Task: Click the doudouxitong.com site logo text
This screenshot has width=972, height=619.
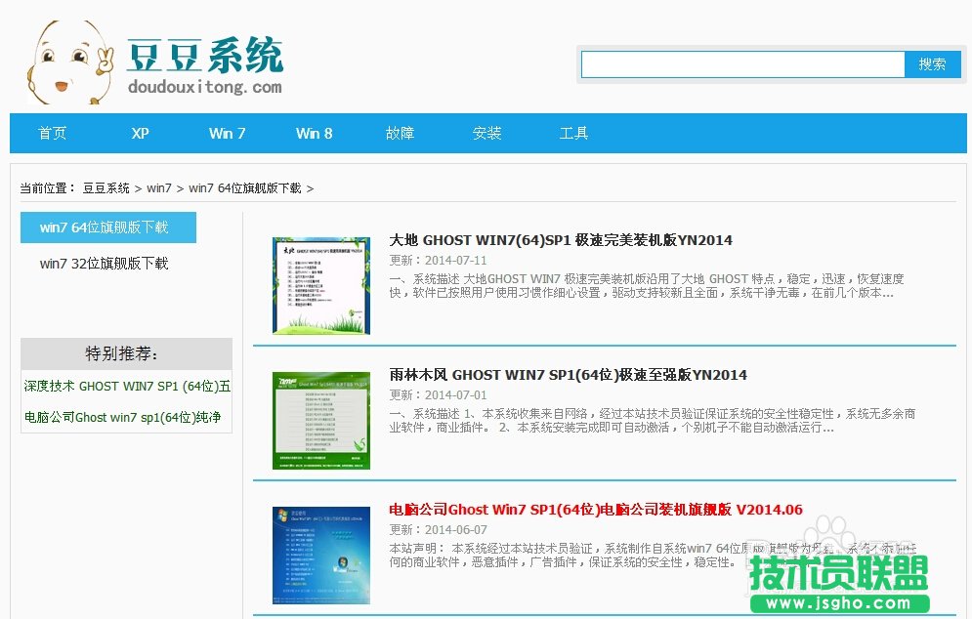Action: 205,86
